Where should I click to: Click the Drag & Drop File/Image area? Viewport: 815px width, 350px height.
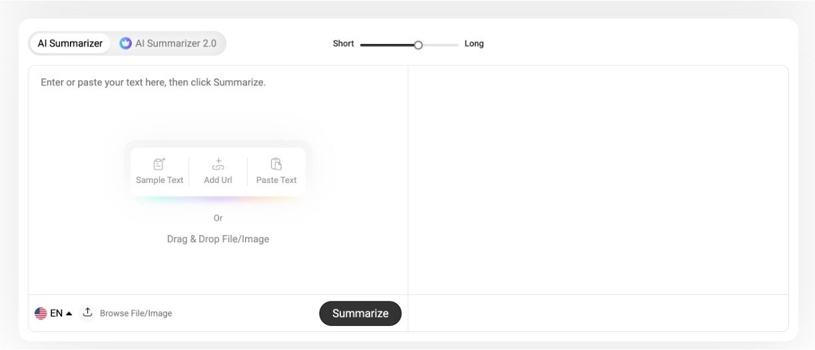[x=218, y=239]
